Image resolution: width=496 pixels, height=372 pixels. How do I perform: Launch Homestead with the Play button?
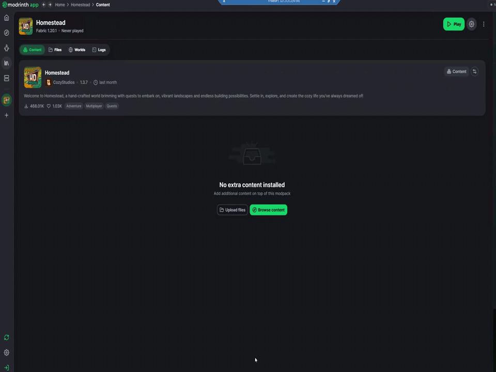pyautogui.click(x=454, y=24)
